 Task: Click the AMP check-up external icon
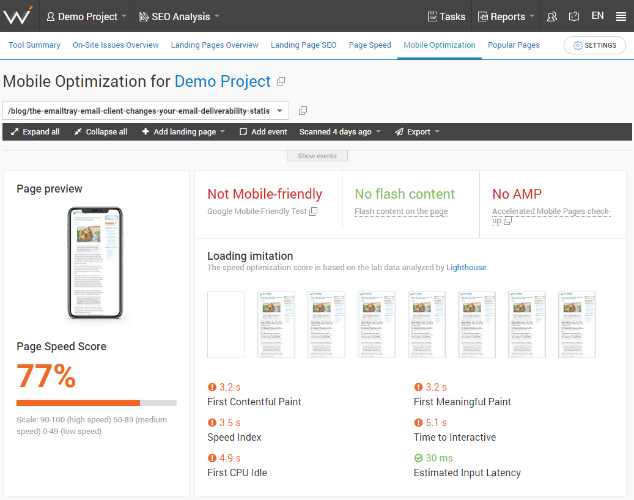click(x=508, y=221)
